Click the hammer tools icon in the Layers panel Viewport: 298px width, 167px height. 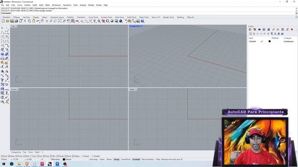click(279, 34)
